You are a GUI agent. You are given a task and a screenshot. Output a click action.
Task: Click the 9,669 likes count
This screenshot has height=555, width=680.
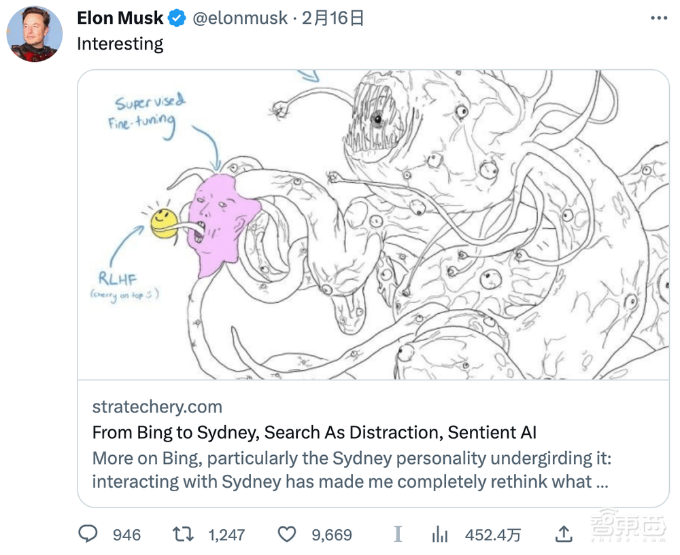[x=332, y=535]
